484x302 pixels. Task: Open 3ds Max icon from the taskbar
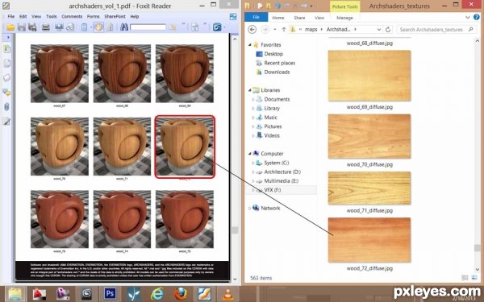click(86, 294)
